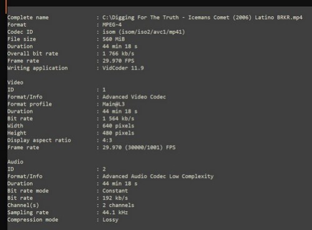Click the 29.970 (30000/1001) FPS value
This screenshot has height=230, width=312.
click(x=139, y=147)
